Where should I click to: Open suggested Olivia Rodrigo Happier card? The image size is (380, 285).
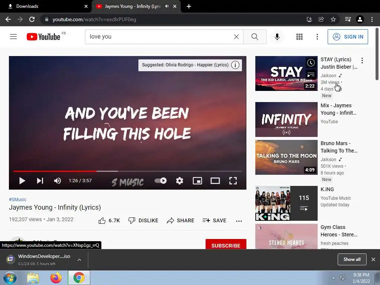(185, 65)
